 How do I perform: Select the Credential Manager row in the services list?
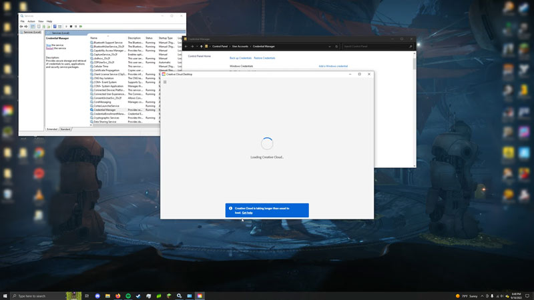coord(125,110)
